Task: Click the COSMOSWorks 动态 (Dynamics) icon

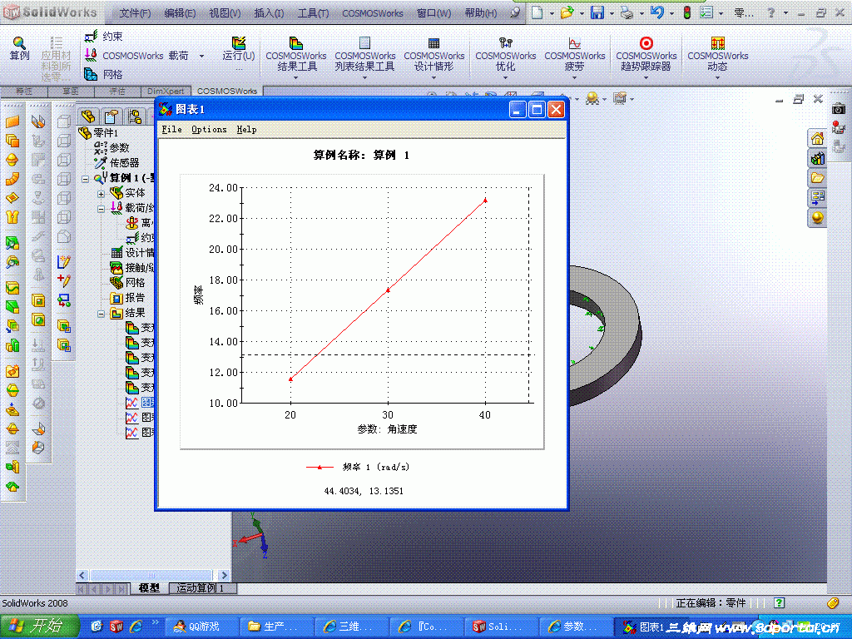Action: tap(718, 43)
